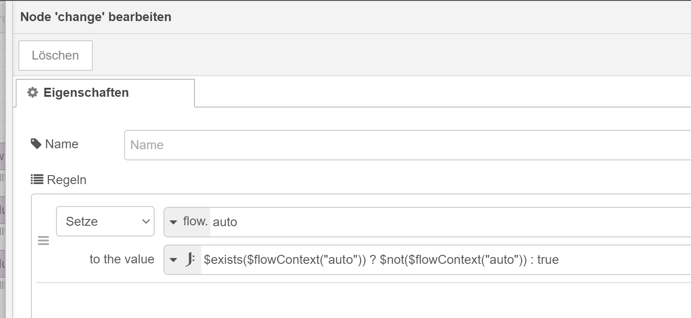Click the tag icon next to Name

[x=36, y=144]
